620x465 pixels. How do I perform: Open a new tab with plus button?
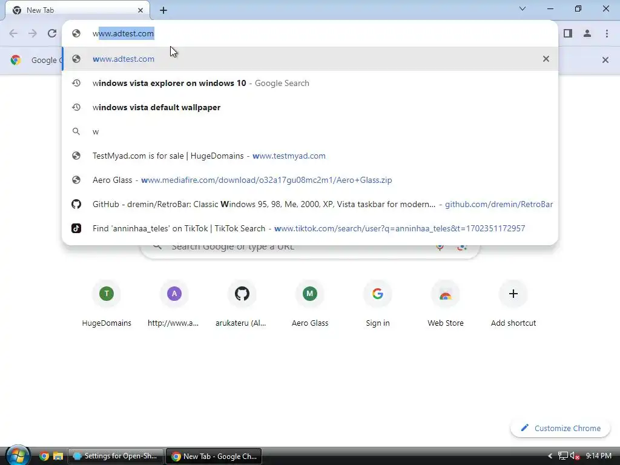[163, 10]
